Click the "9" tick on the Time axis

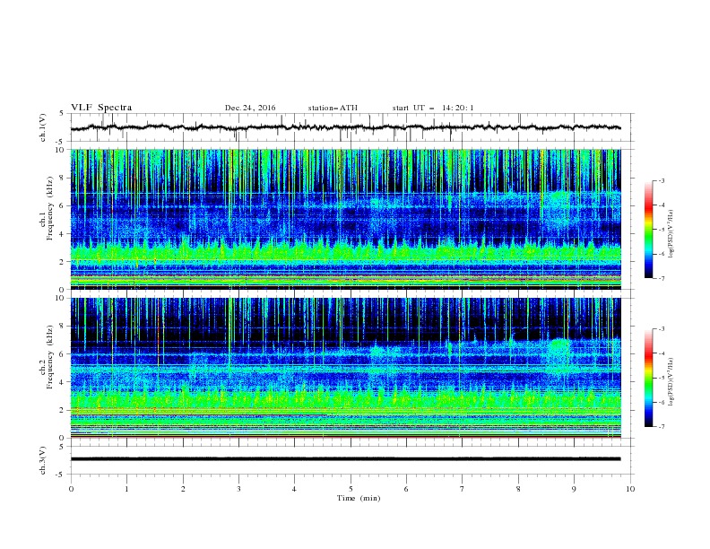(x=574, y=489)
